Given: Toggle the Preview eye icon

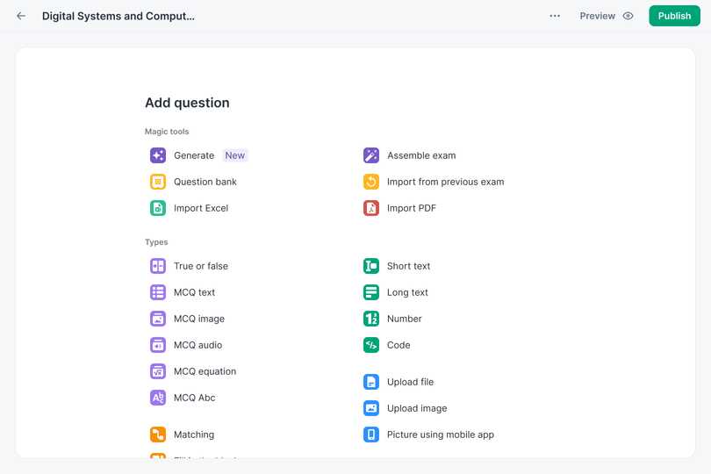Looking at the screenshot, I should pos(628,16).
